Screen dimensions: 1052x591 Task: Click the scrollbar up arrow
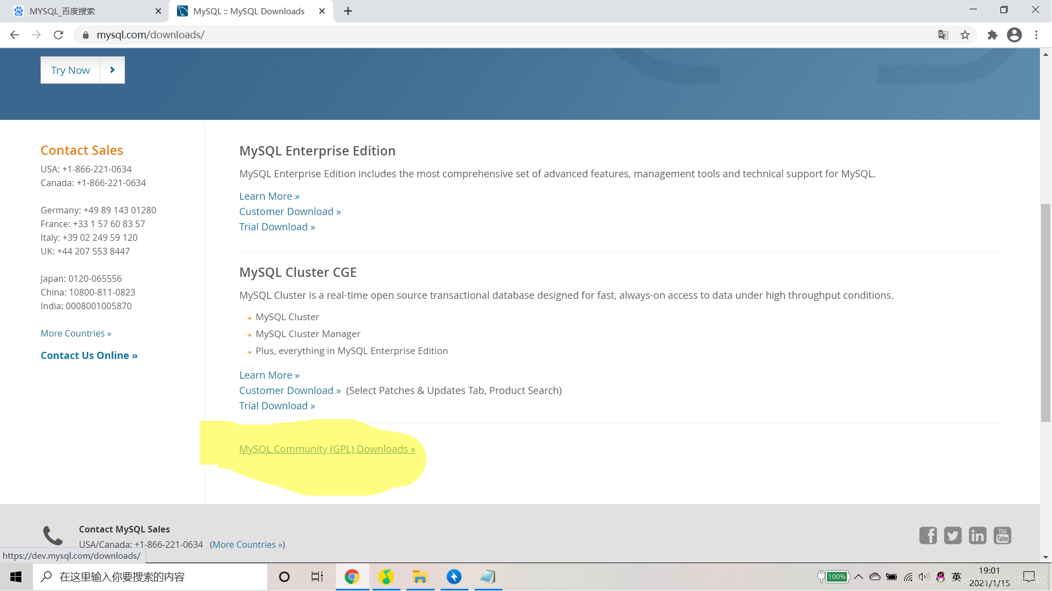pyautogui.click(x=1045, y=54)
